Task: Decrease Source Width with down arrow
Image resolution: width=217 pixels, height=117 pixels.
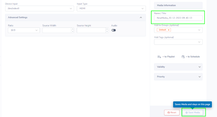Action: point(72,32)
